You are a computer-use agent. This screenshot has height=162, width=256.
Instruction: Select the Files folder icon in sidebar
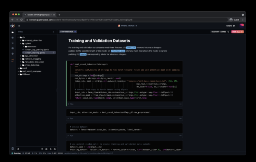click(12, 32)
